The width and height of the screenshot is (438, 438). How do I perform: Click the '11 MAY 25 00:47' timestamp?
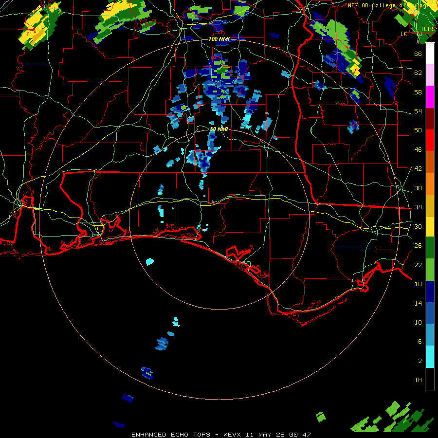pyautogui.click(x=278, y=435)
